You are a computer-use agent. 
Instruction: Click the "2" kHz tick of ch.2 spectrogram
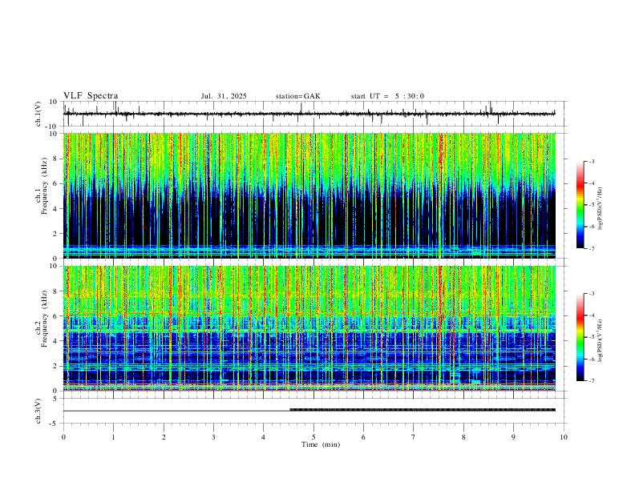coord(56,366)
